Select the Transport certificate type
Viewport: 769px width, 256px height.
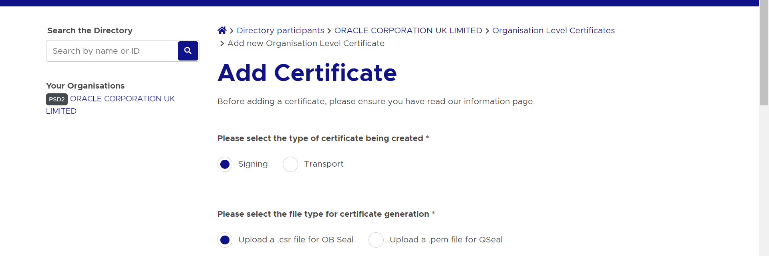(290, 164)
